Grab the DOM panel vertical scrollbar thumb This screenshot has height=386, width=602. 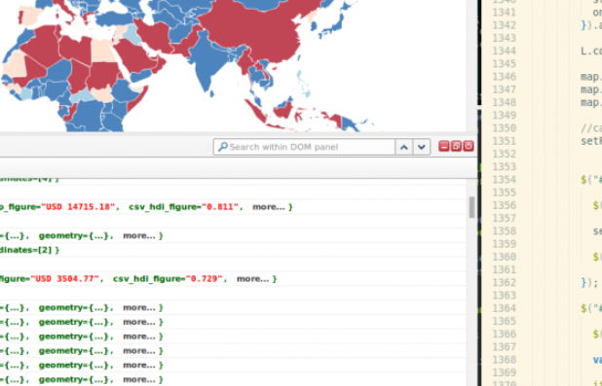tap(471, 207)
